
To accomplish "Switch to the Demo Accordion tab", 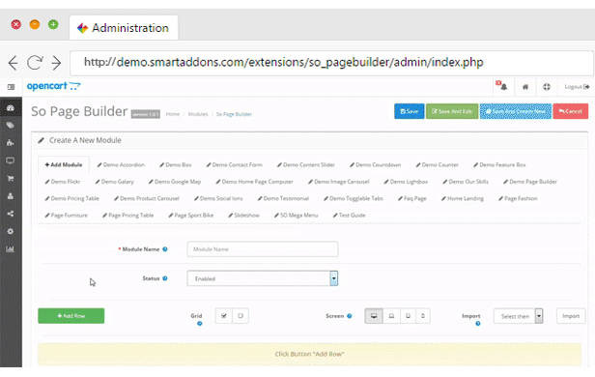I will [121, 164].
